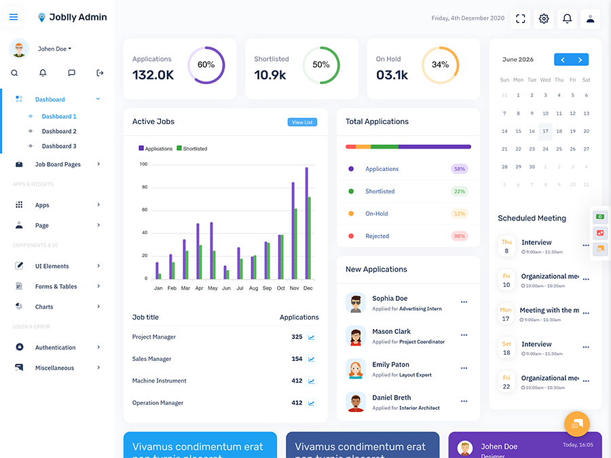Image resolution: width=611 pixels, height=458 pixels.
Task: Click the 34% On Hold ring
Action: [441, 65]
